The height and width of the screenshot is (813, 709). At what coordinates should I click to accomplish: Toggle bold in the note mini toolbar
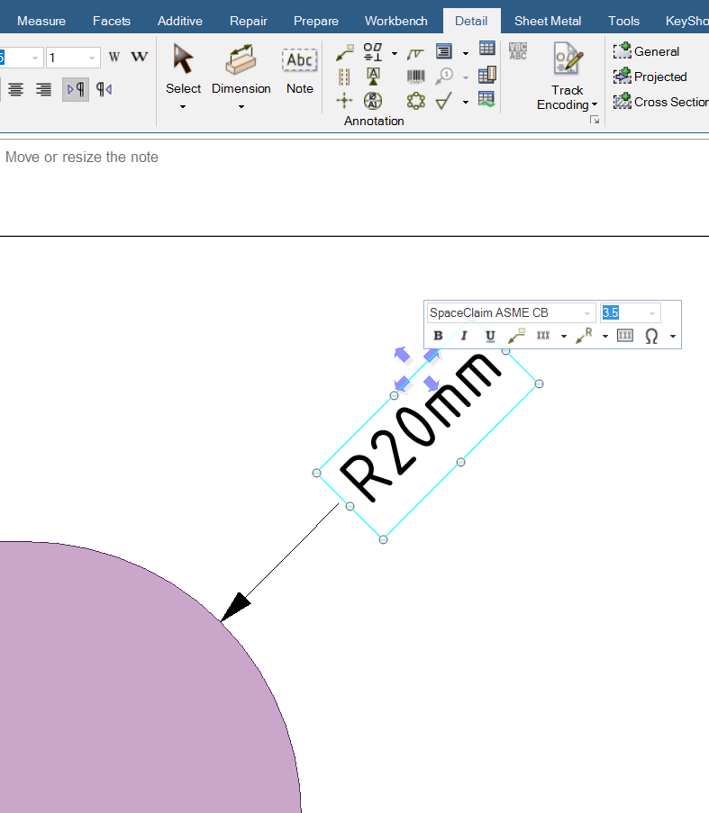click(x=438, y=336)
